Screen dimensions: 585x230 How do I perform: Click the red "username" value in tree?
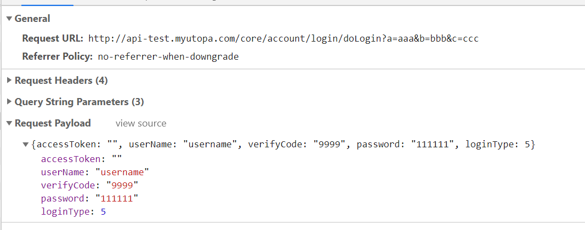[x=122, y=172]
